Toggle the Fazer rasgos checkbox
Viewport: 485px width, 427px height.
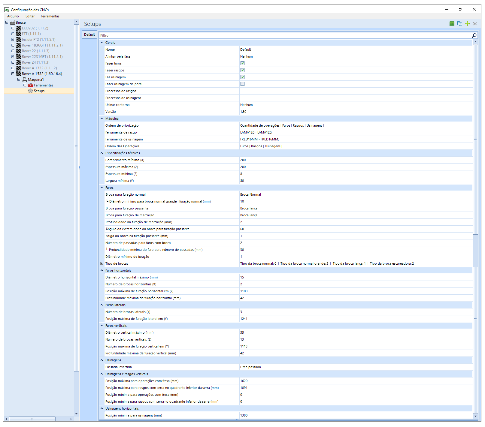[x=242, y=70]
